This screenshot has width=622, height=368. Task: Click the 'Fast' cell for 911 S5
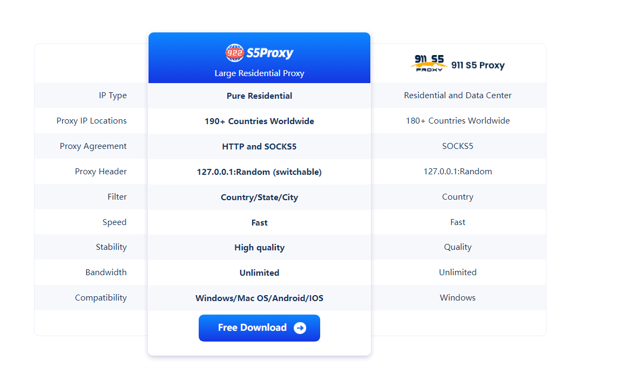[x=458, y=222]
